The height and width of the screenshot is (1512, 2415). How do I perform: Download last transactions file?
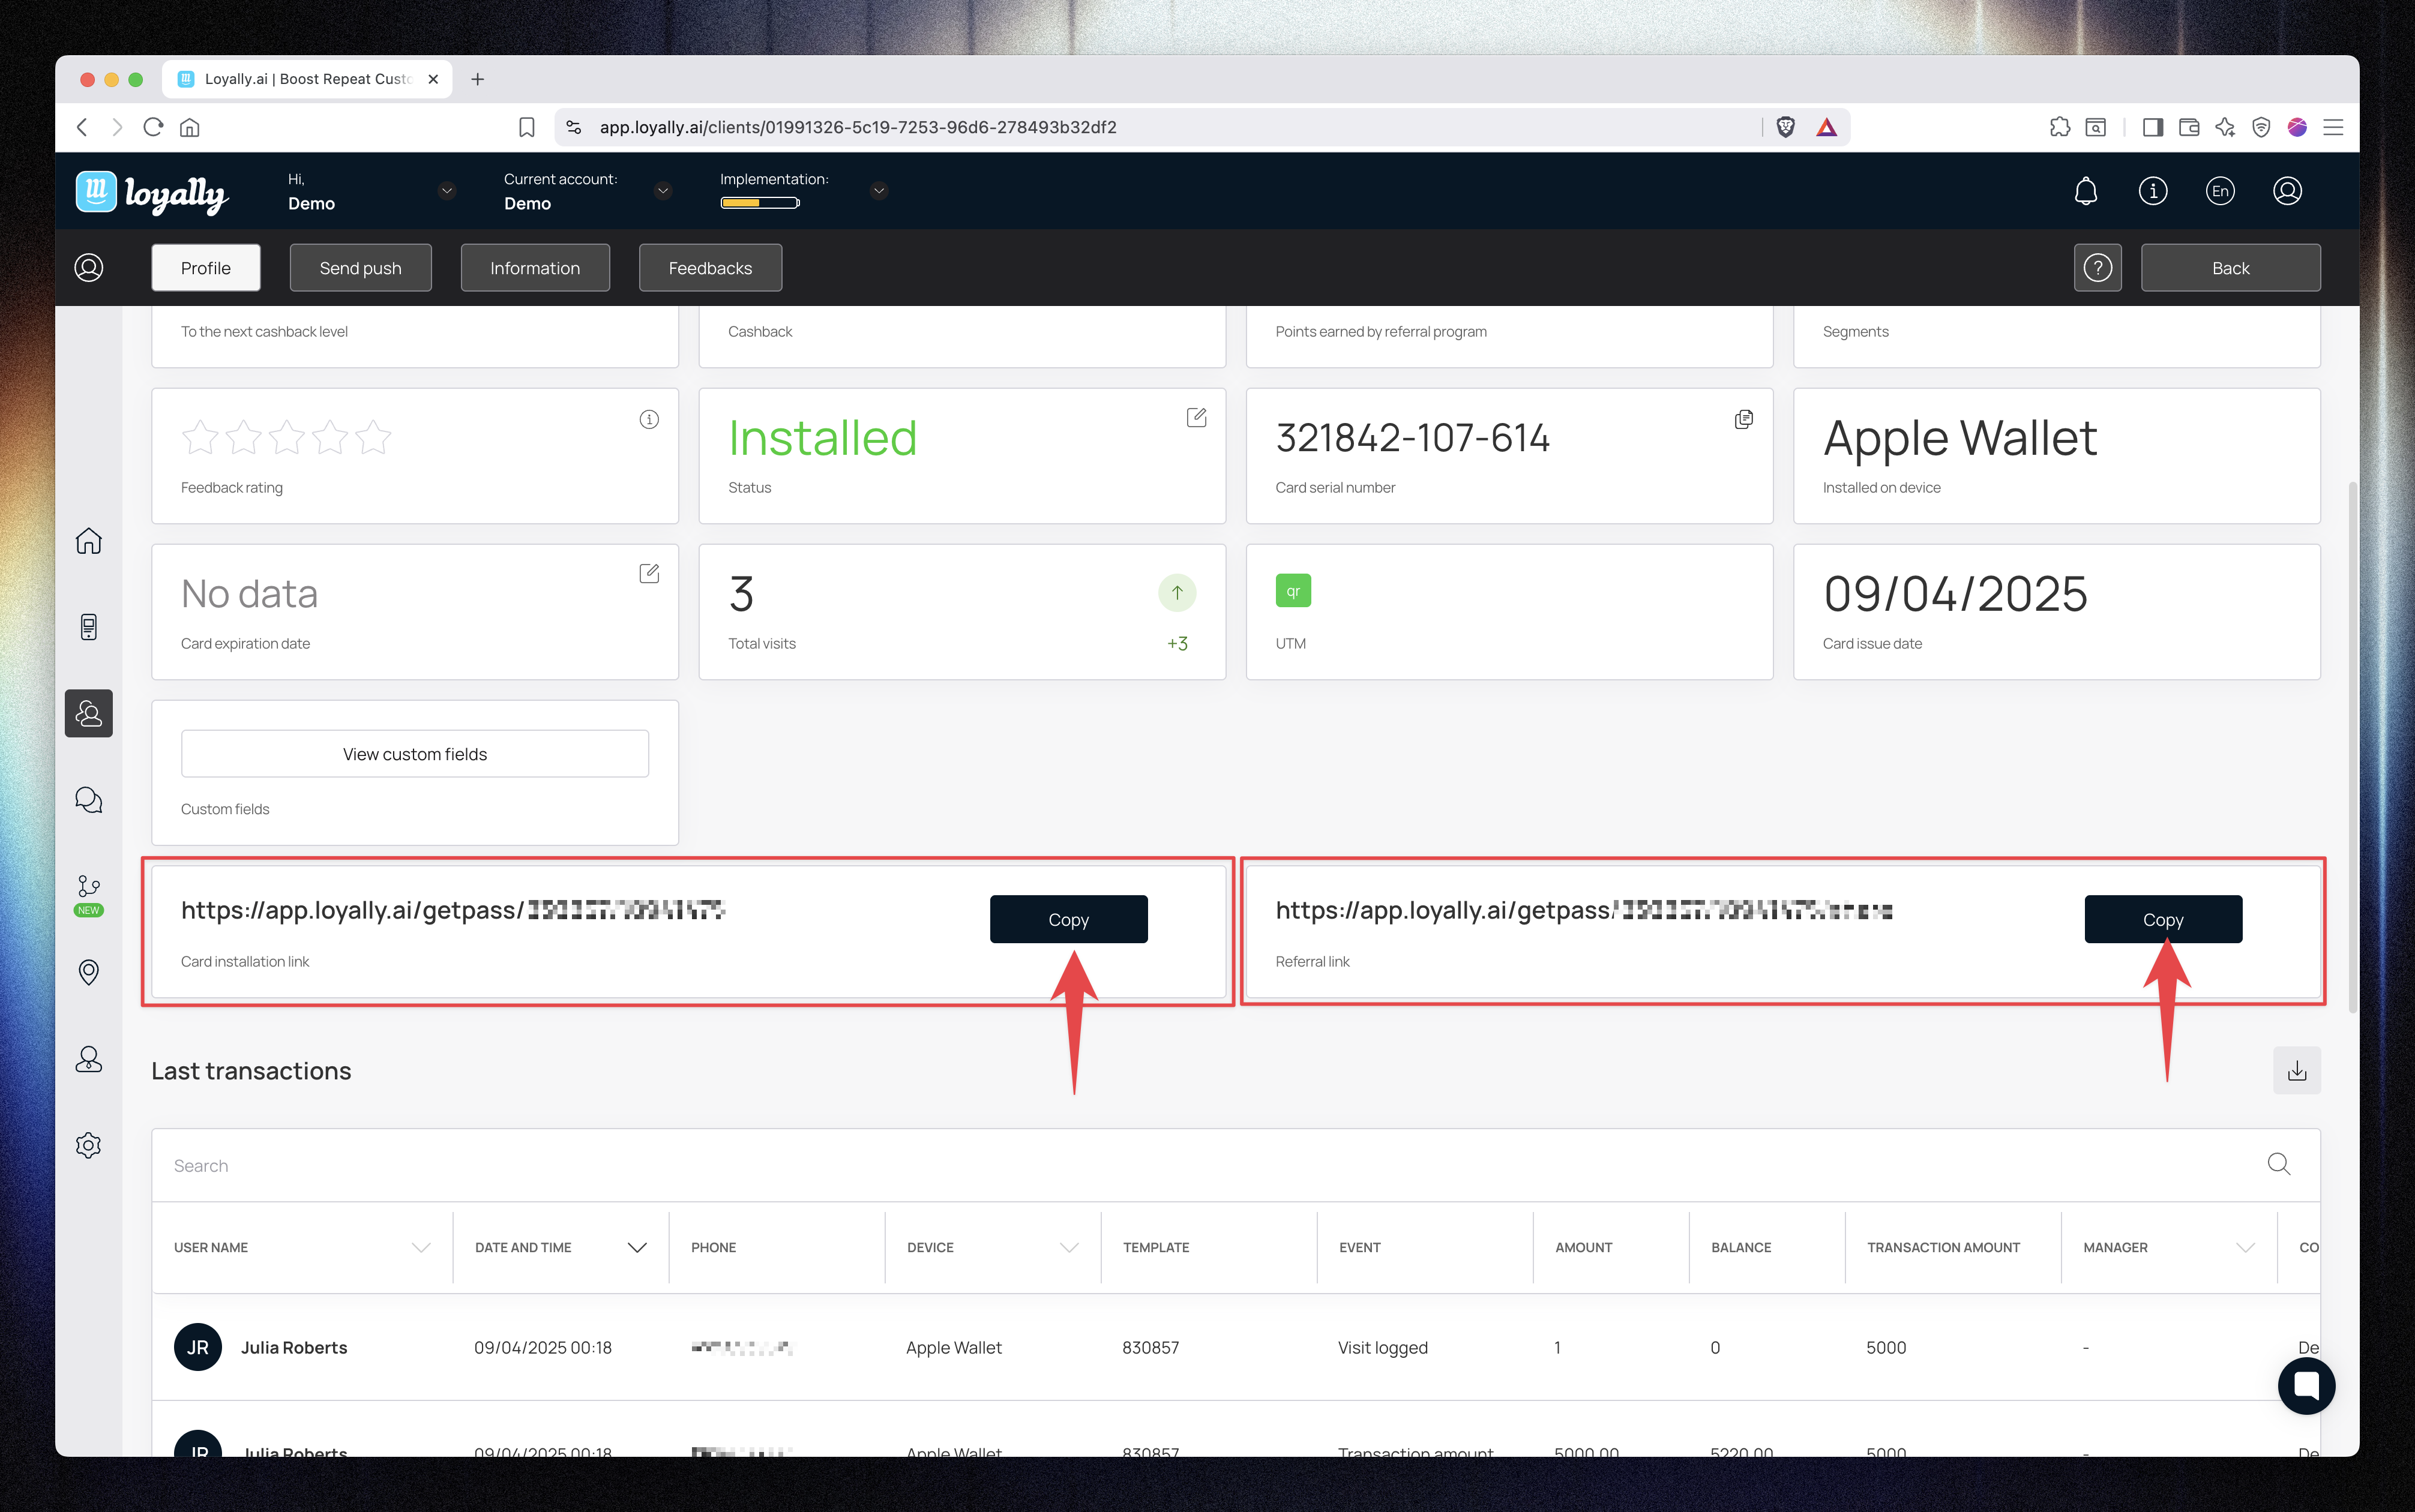click(2296, 1071)
